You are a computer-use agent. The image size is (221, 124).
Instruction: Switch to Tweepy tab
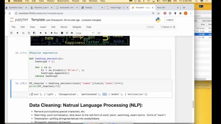tap(89, 8)
